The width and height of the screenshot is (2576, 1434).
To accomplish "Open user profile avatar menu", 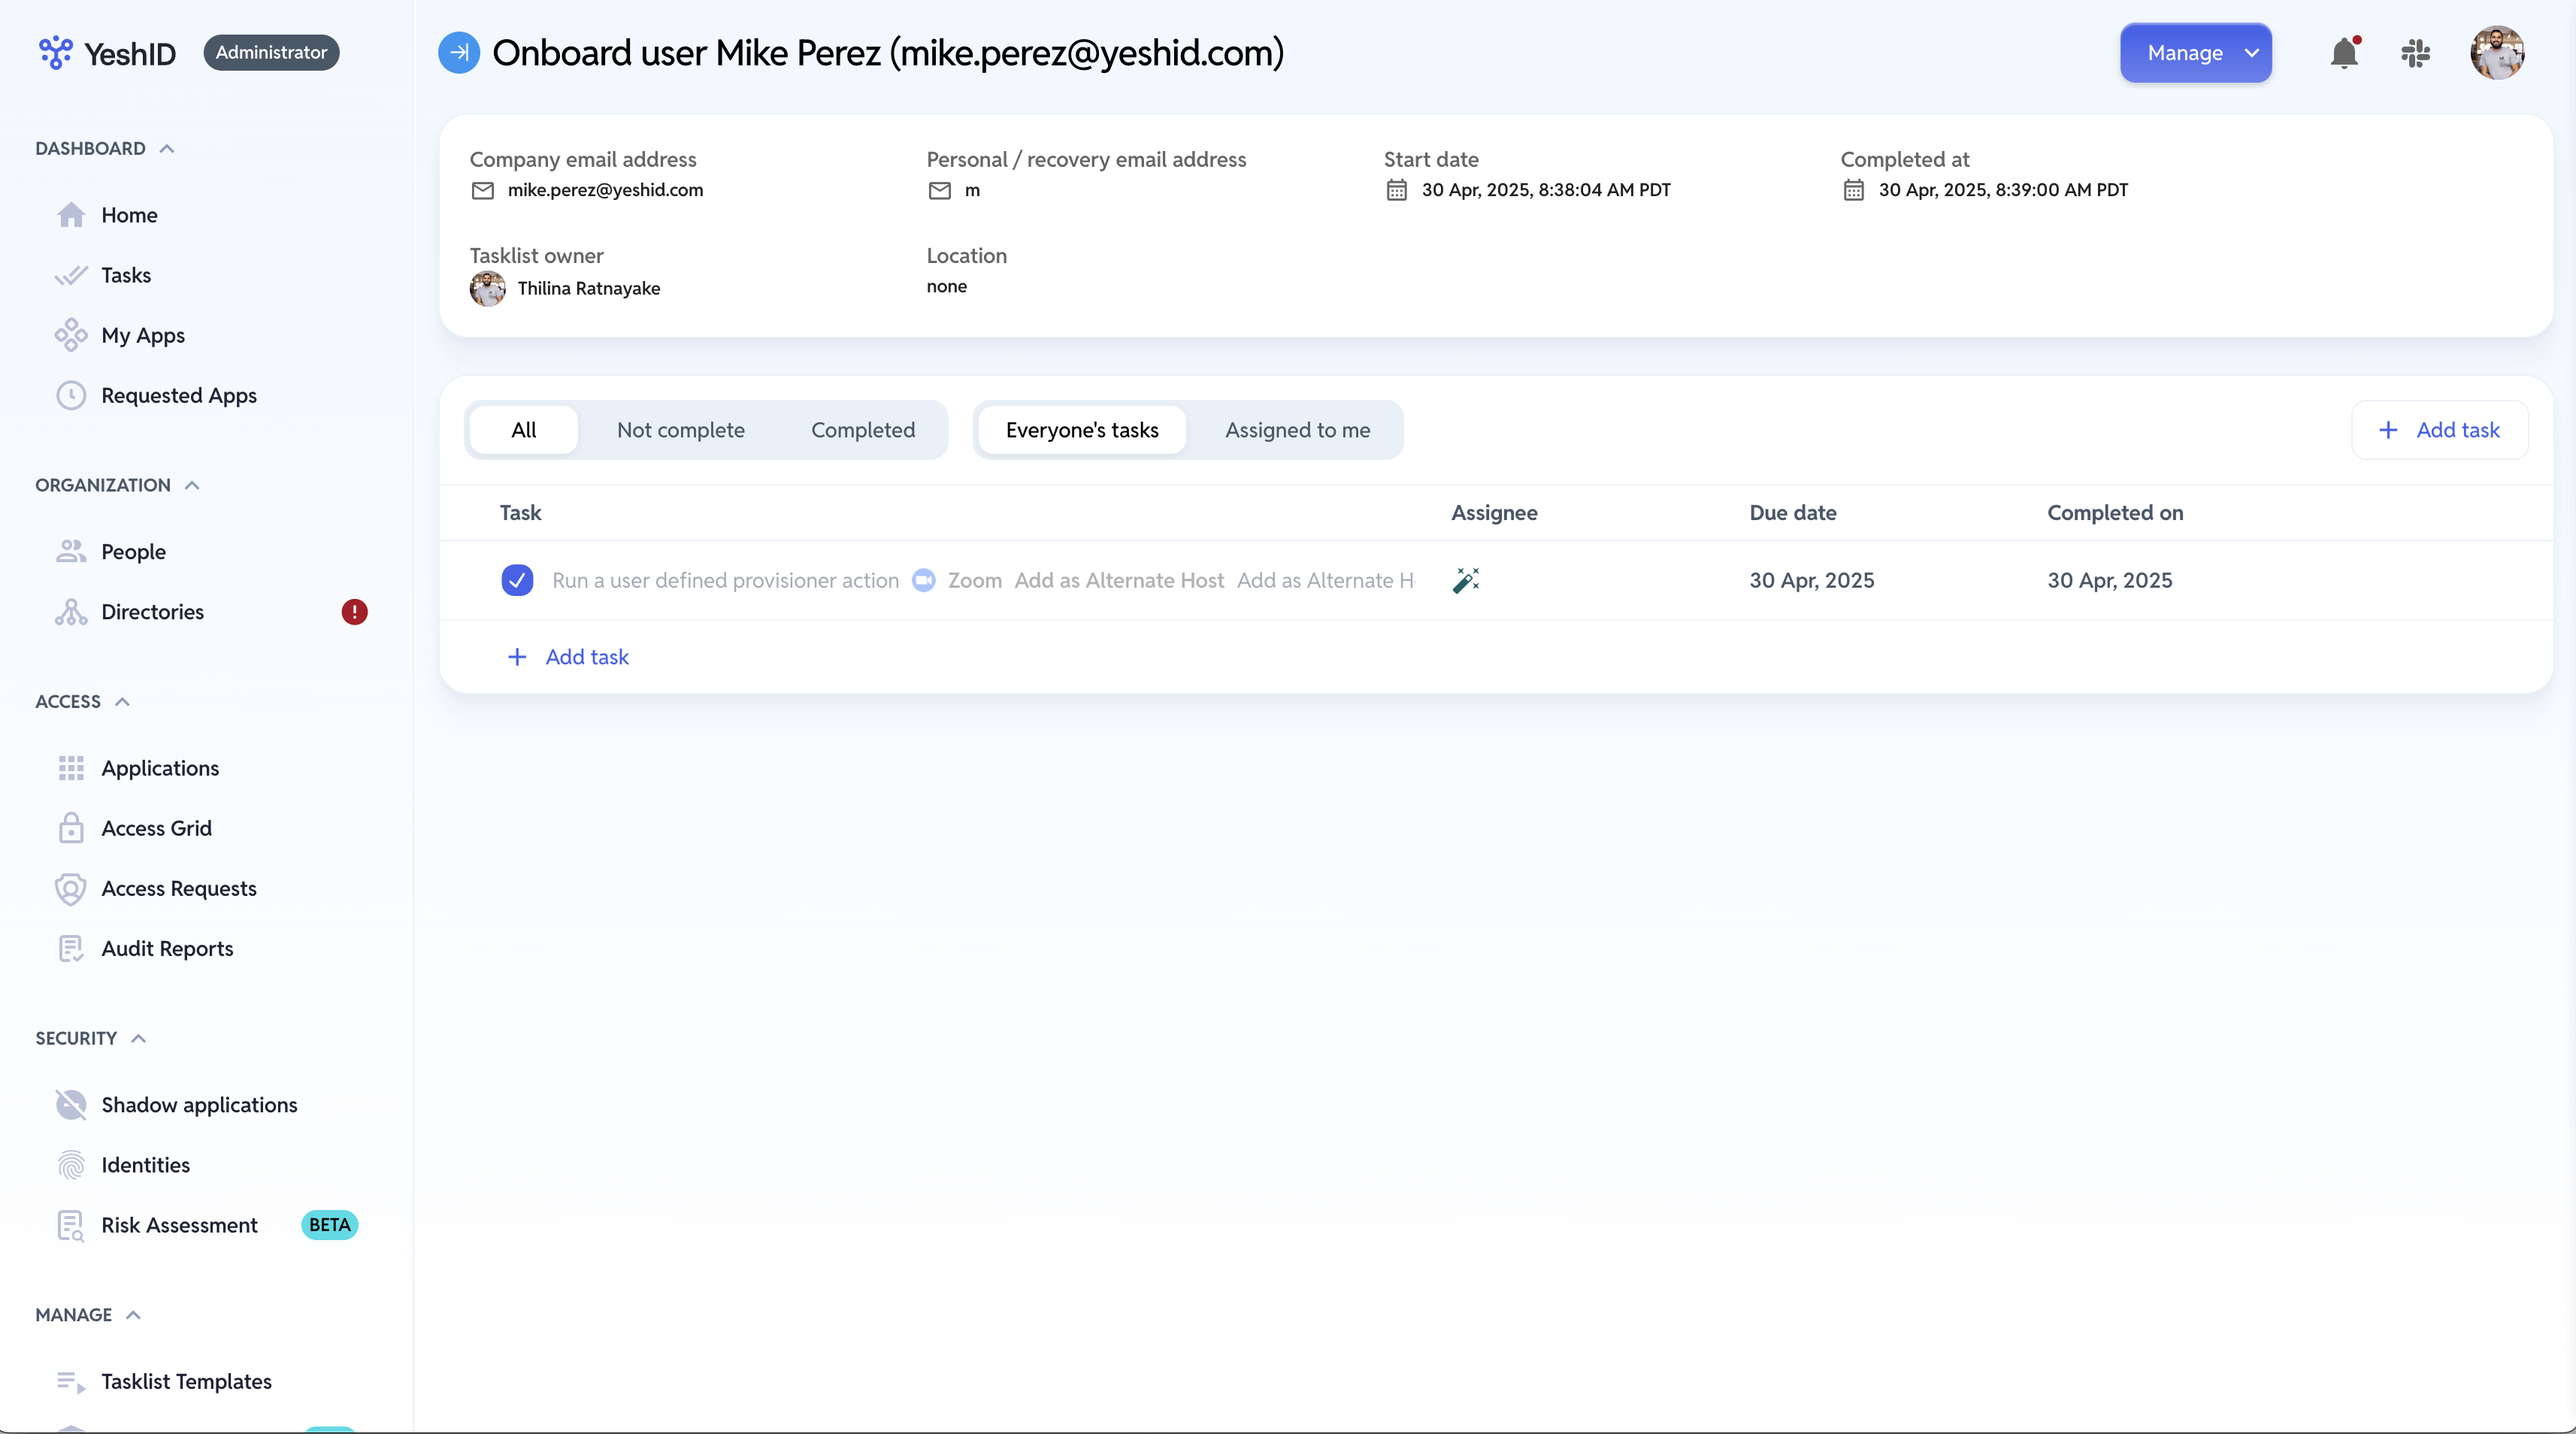I will coord(2497,53).
